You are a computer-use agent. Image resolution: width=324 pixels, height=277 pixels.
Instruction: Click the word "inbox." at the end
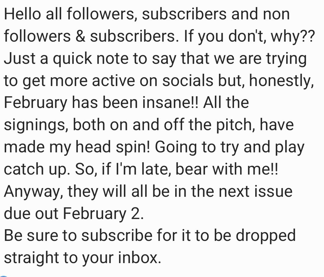139,258
